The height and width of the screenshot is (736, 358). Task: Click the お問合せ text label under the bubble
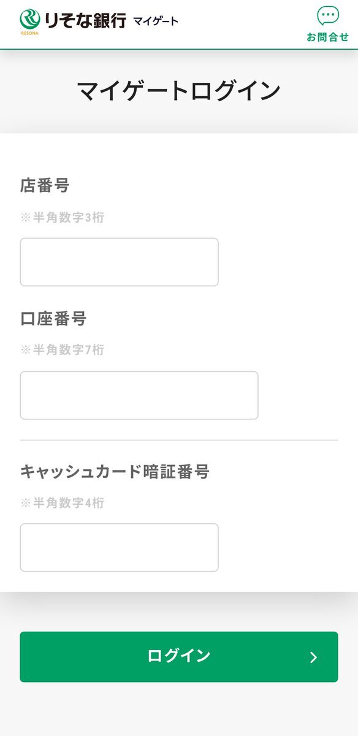tap(328, 37)
